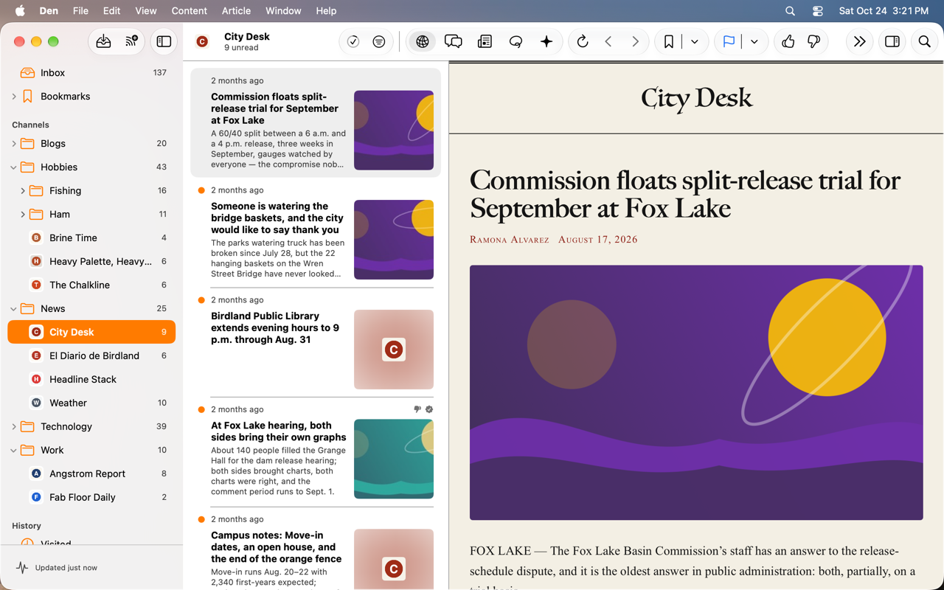Expand the Blogs folder
This screenshot has width=944, height=590.
14,144
